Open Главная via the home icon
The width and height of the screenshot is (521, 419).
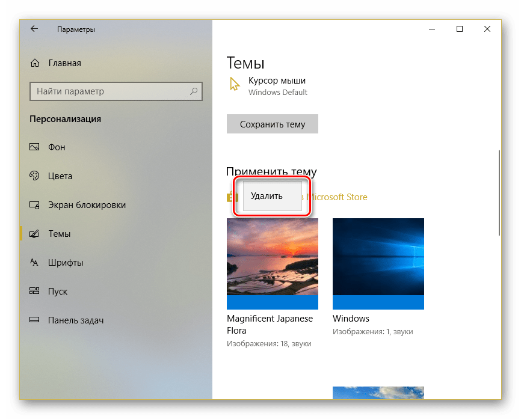pyautogui.click(x=35, y=63)
